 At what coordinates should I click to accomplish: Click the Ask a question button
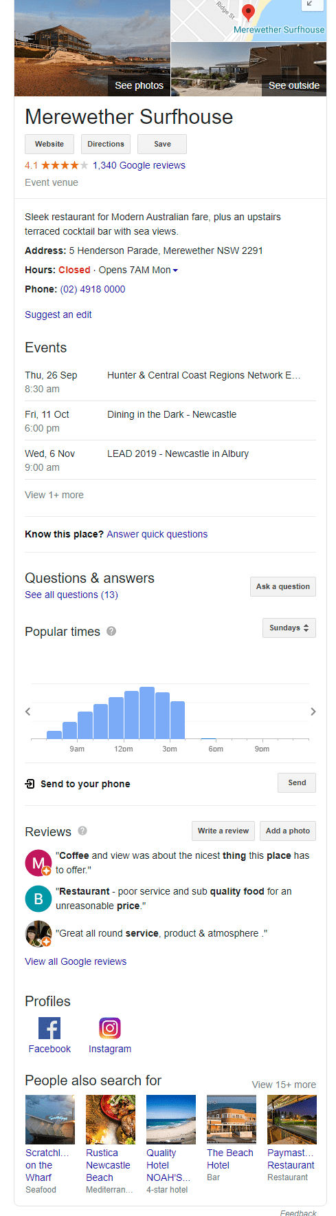coord(283,586)
